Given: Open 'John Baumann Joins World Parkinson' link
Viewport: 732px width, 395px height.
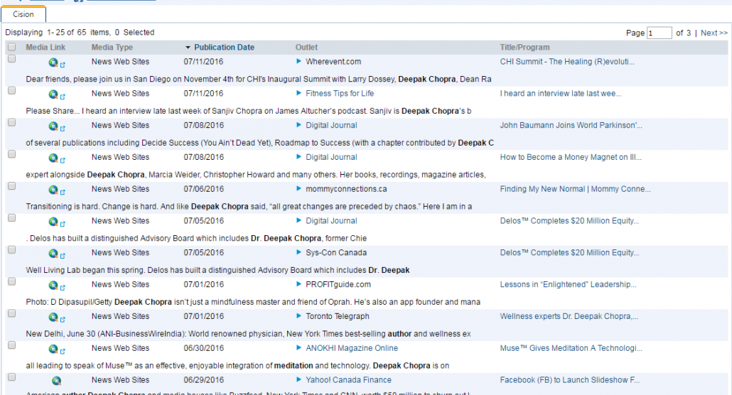Looking at the screenshot, I should tap(571, 125).
